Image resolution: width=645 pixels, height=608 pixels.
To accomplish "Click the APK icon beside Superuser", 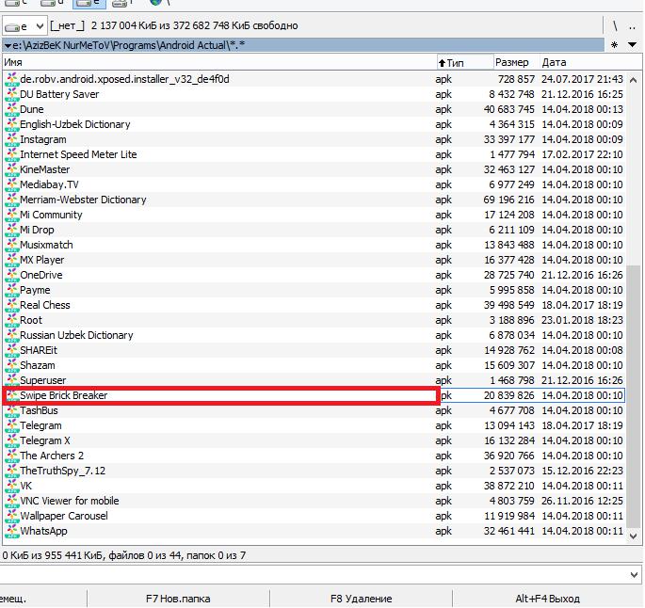I will click(12, 380).
